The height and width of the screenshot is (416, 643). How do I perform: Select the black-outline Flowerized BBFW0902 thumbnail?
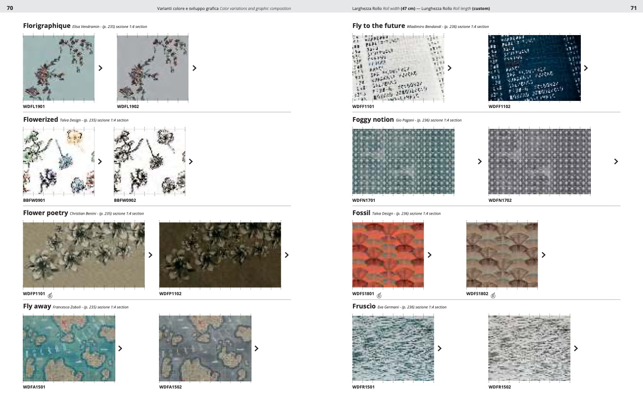[149, 162]
